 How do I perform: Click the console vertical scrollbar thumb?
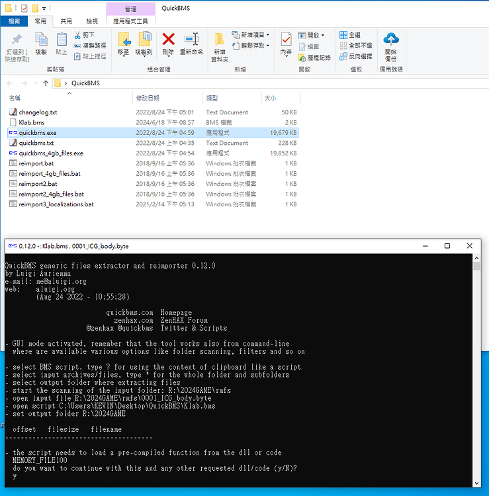[476, 266]
